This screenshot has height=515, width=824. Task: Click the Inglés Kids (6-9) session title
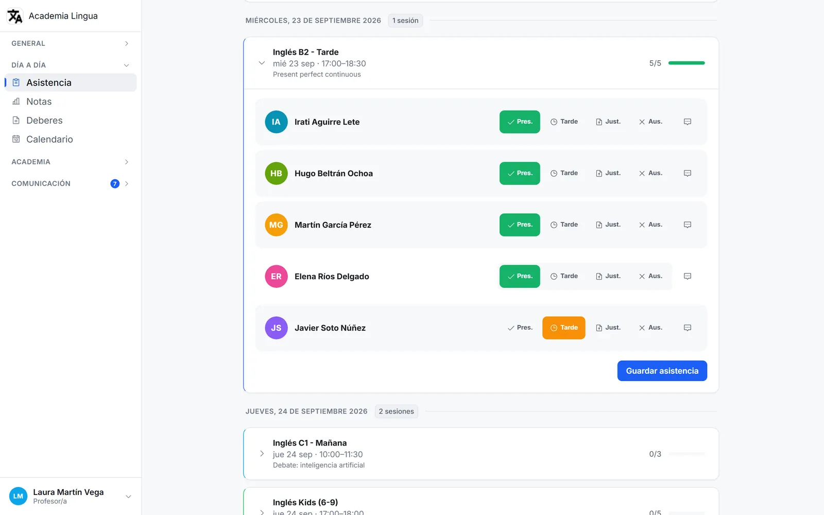(305, 503)
